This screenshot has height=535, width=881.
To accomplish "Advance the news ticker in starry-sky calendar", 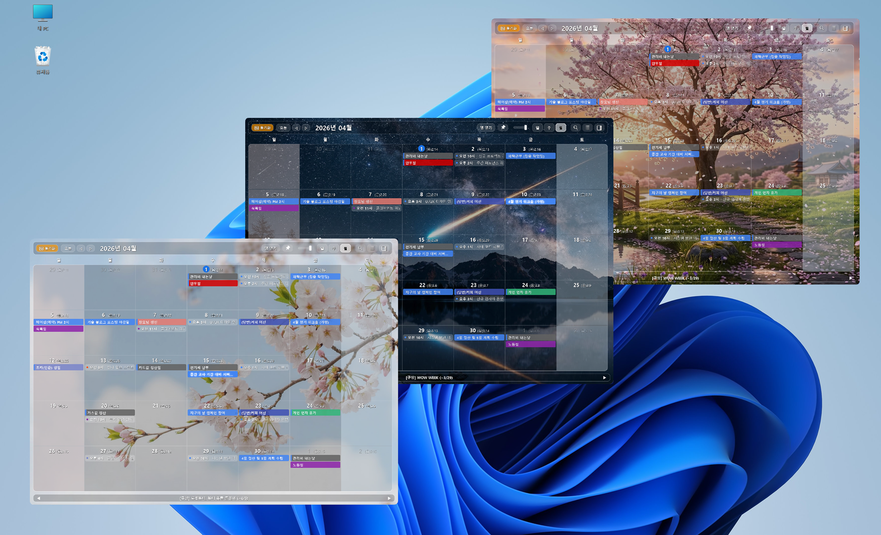I will pyautogui.click(x=605, y=378).
